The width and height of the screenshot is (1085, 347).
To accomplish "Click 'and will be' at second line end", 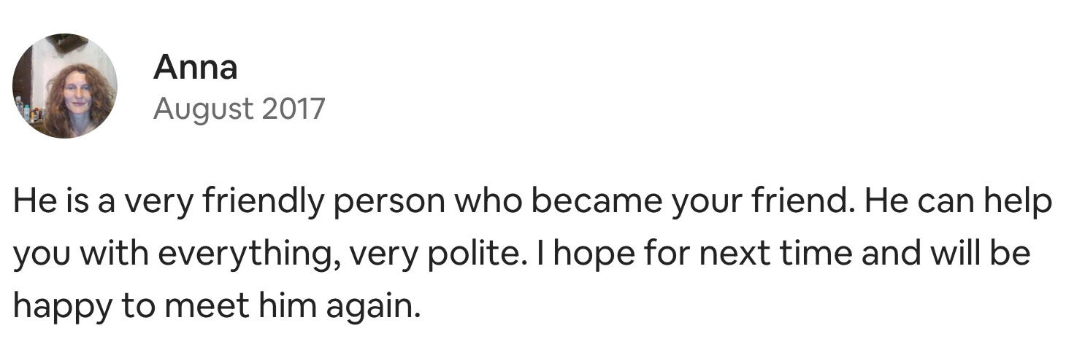I will tap(946, 254).
